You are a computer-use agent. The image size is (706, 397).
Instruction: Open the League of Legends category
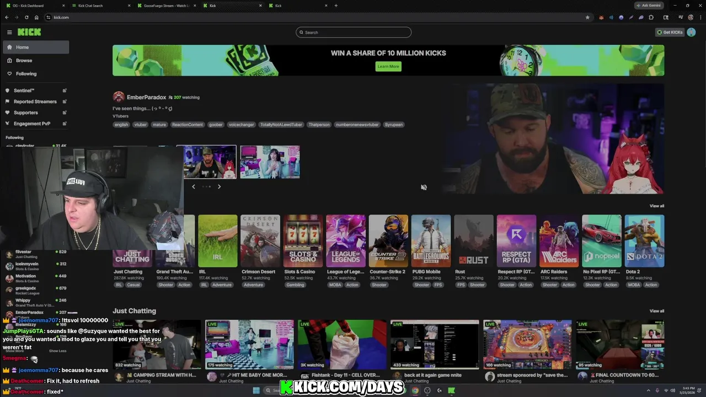pyautogui.click(x=346, y=241)
